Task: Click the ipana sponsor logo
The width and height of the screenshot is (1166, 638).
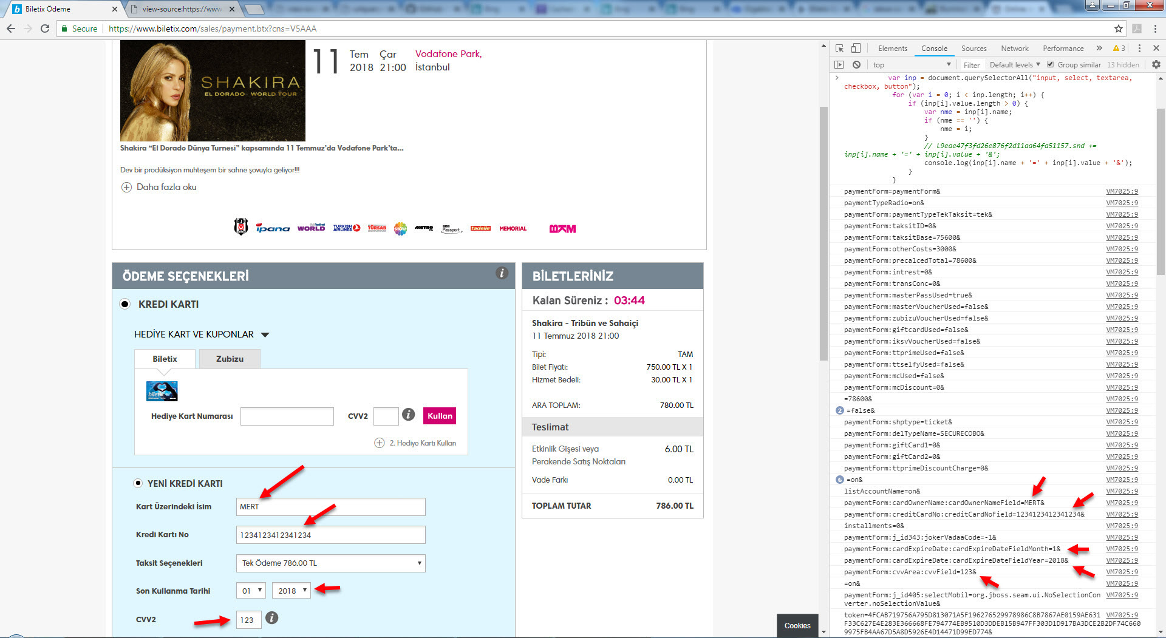Action: pyautogui.click(x=273, y=228)
